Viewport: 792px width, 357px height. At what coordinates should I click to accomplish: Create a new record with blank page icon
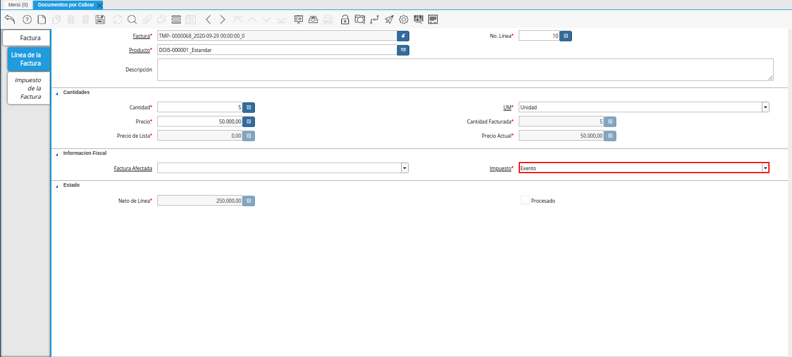pyautogui.click(x=41, y=20)
